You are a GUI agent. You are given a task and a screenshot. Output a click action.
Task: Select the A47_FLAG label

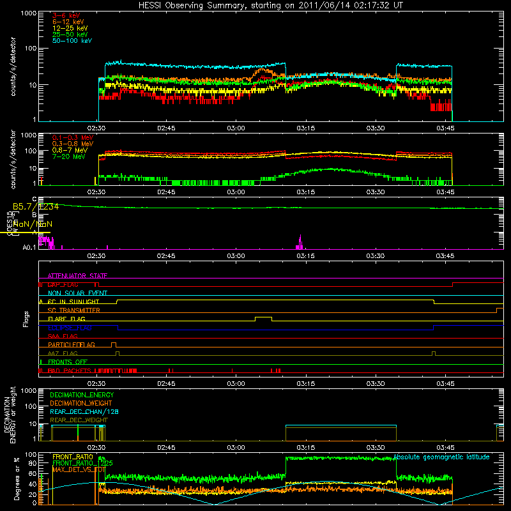coord(63,353)
